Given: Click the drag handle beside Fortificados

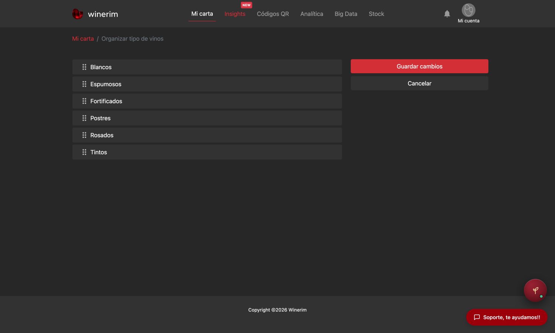Looking at the screenshot, I should 84,101.
